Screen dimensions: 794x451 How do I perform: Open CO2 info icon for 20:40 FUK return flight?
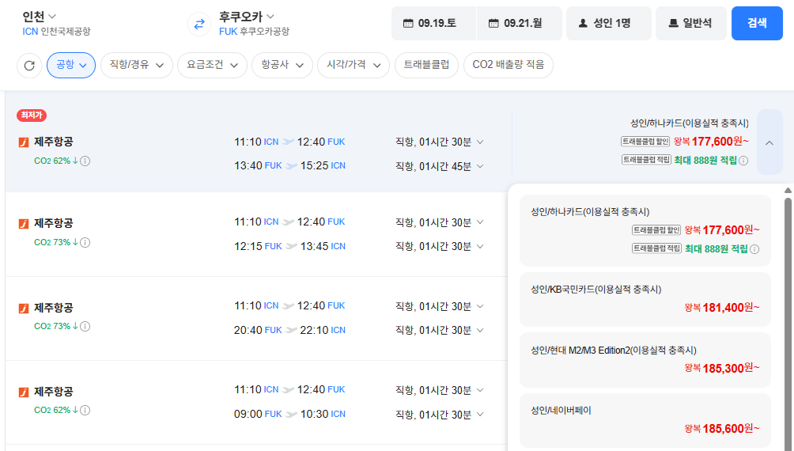pos(85,326)
